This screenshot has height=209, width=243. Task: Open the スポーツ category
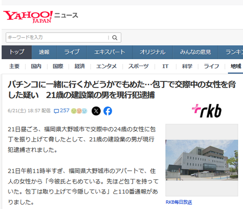(x=139, y=66)
